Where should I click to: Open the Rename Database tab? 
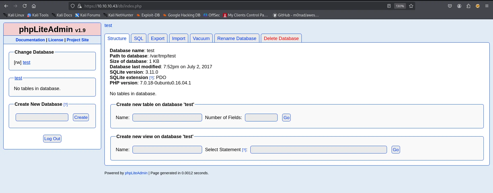(237, 38)
